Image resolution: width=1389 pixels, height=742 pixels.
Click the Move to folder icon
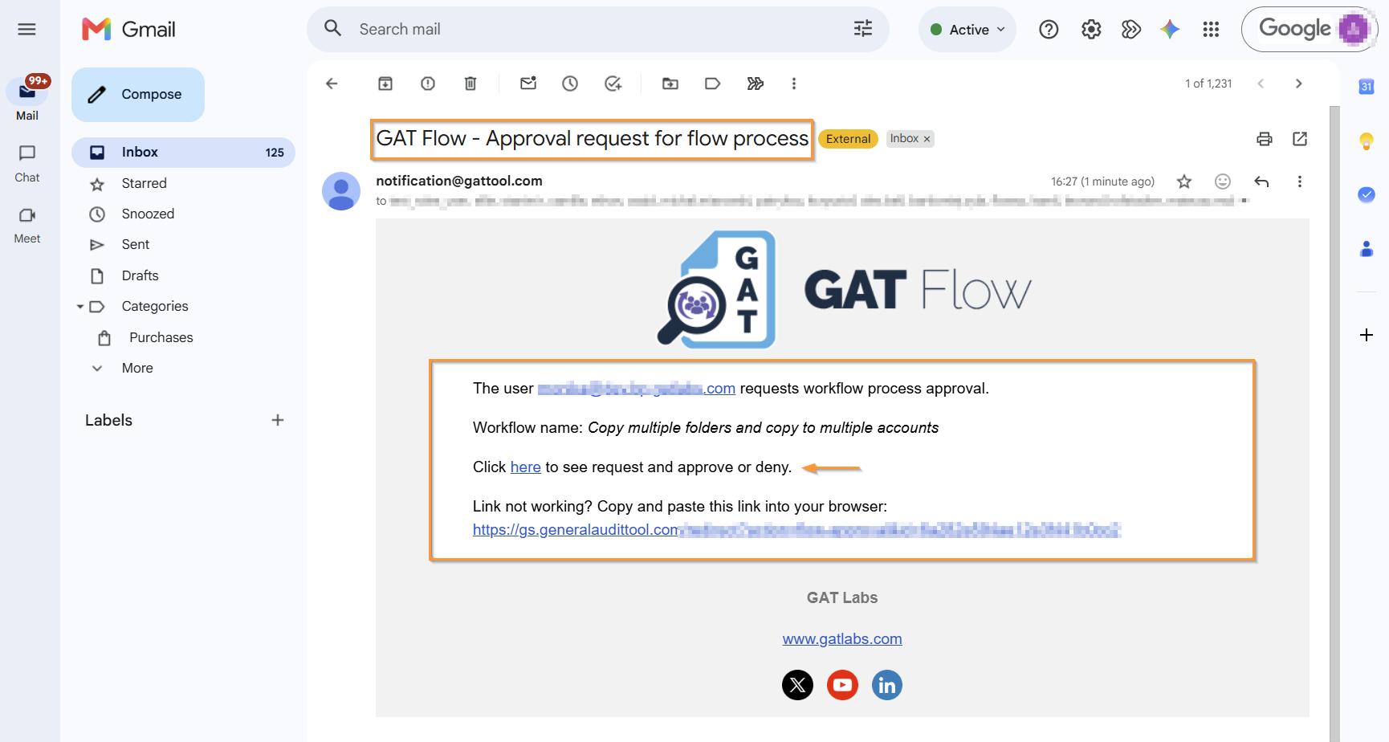coord(670,84)
